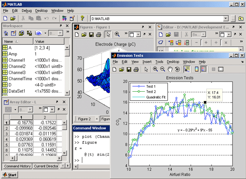Click Workspace scrollbar down arrow
246x179 pixels.
67,93
